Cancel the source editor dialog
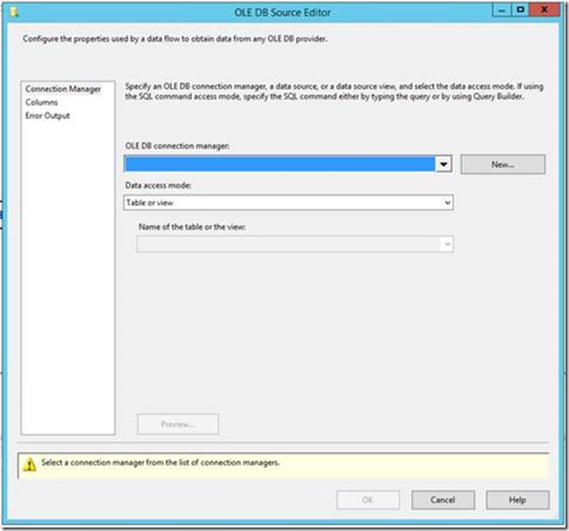Image resolution: width=569 pixels, height=531 pixels. click(x=443, y=499)
